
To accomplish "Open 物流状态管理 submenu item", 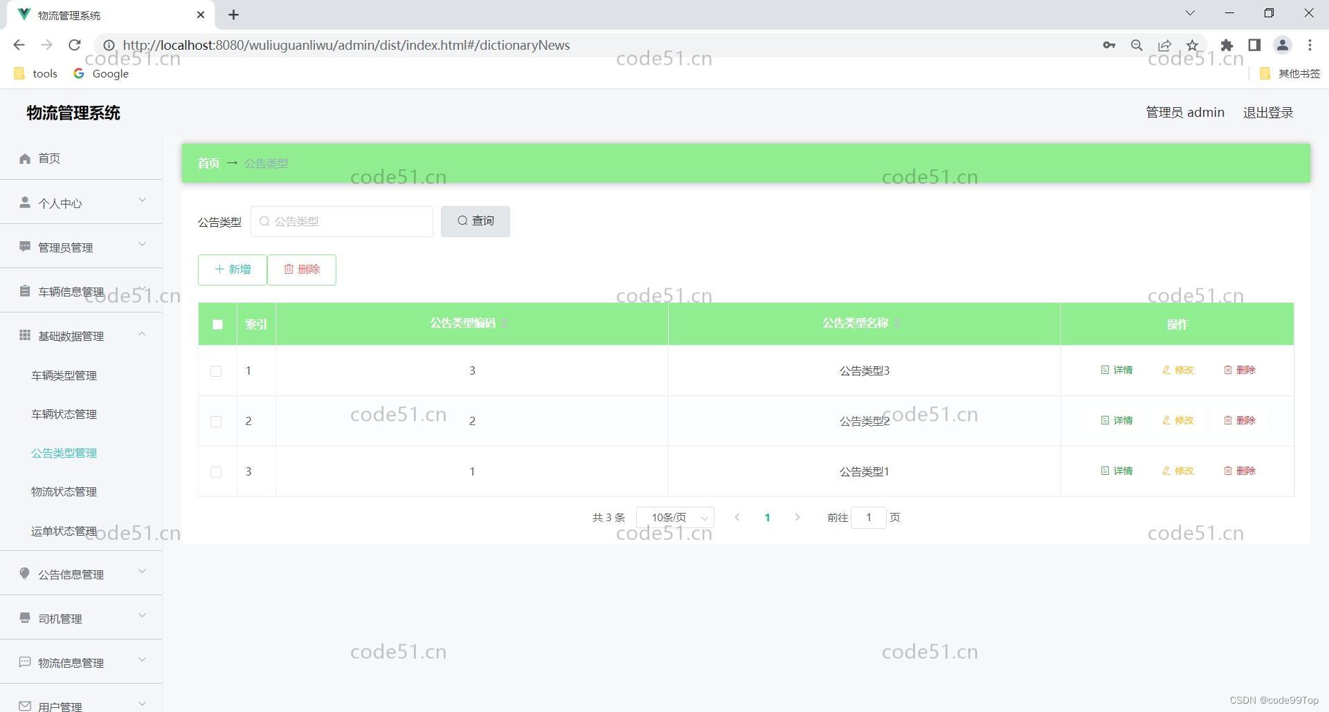I will pyautogui.click(x=64, y=491).
